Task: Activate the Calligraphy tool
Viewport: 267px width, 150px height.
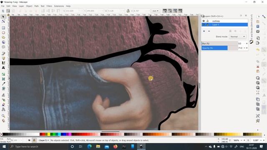Action: 3,63
